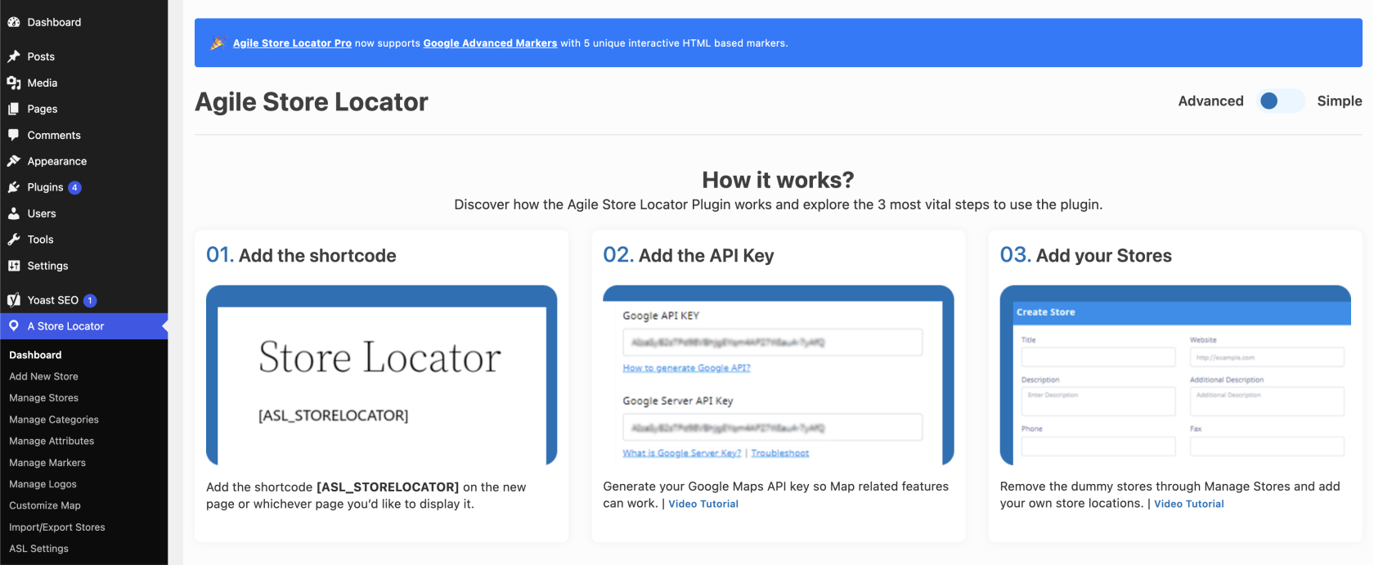Click the Create Store form preview image
Viewport: 1374px width, 565px height.
coord(1175,375)
